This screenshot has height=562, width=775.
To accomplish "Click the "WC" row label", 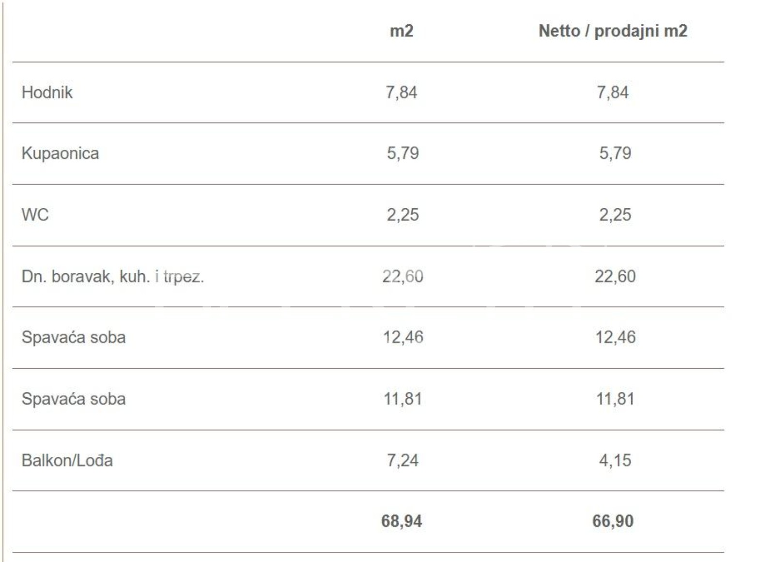I will 35,215.
